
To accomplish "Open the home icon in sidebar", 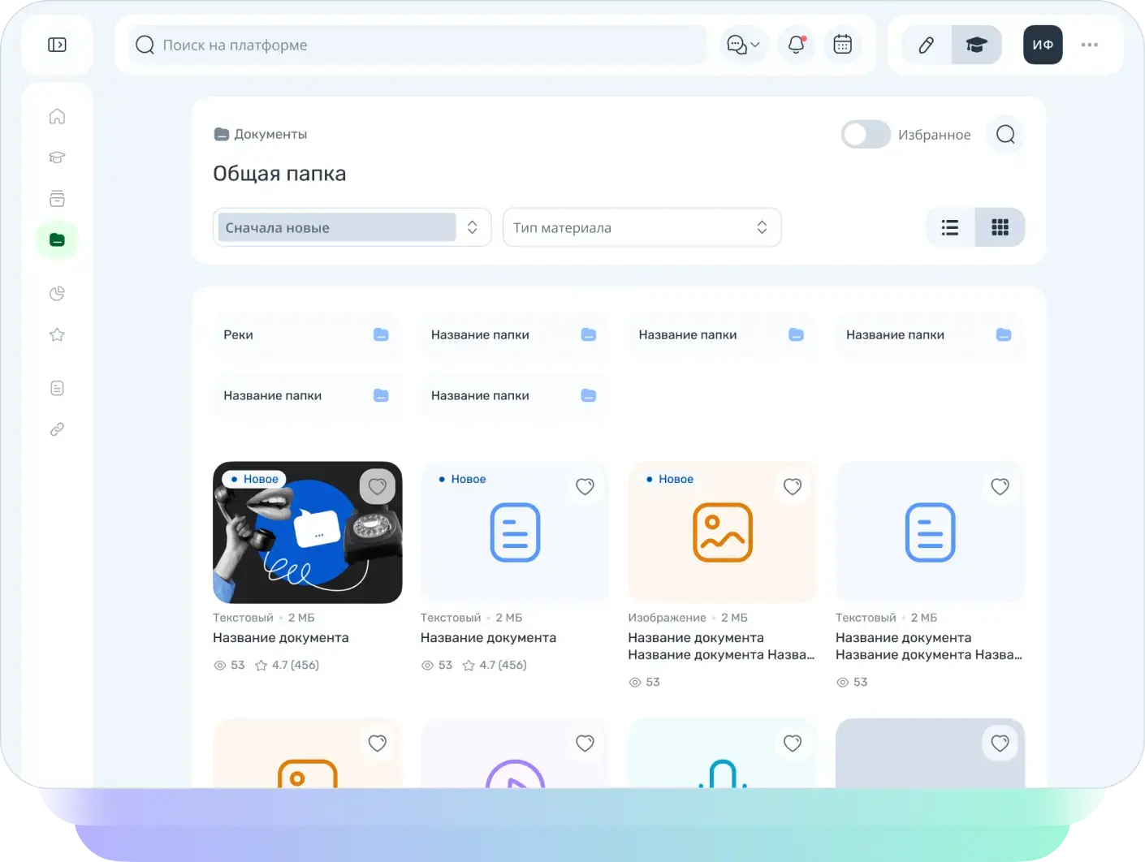I will point(57,116).
